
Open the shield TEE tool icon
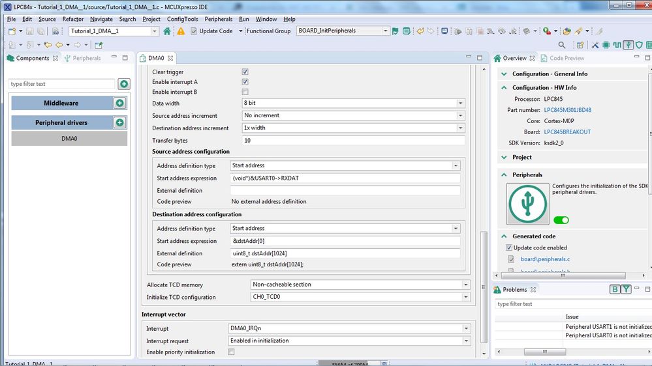tap(639, 45)
